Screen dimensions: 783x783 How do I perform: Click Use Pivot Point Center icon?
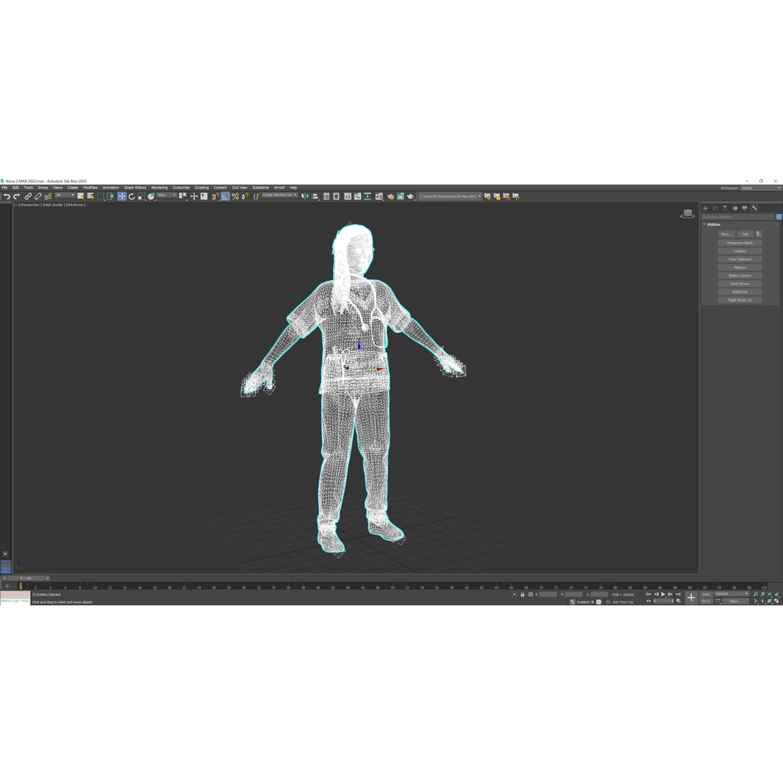[182, 196]
